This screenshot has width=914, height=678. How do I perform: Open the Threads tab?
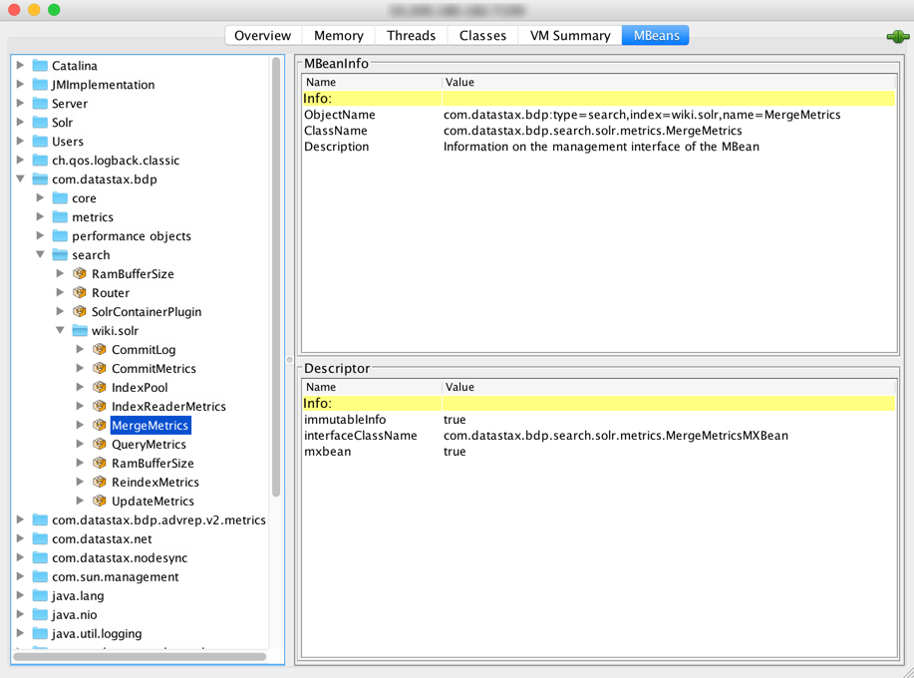[x=411, y=36]
